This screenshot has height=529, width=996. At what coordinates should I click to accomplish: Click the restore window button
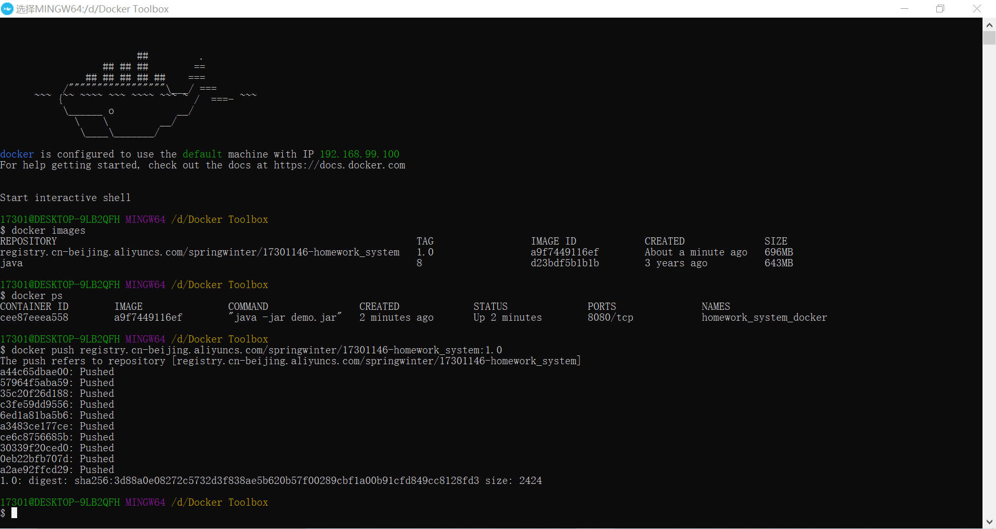coord(940,8)
